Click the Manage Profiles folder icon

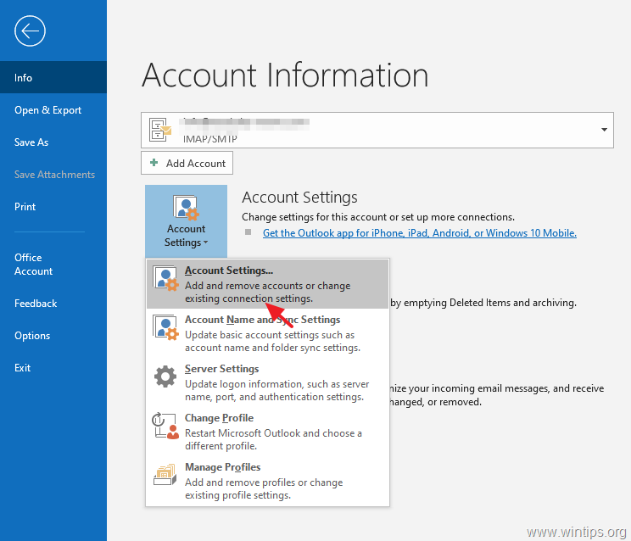[165, 474]
